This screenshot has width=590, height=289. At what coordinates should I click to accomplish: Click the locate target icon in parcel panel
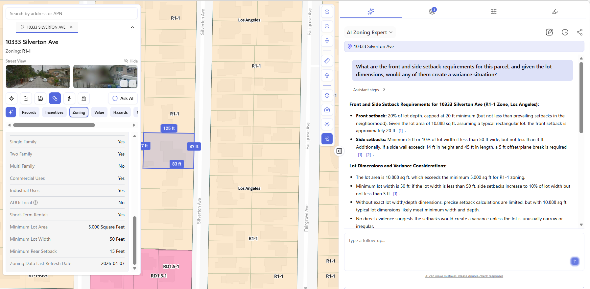pos(12,98)
